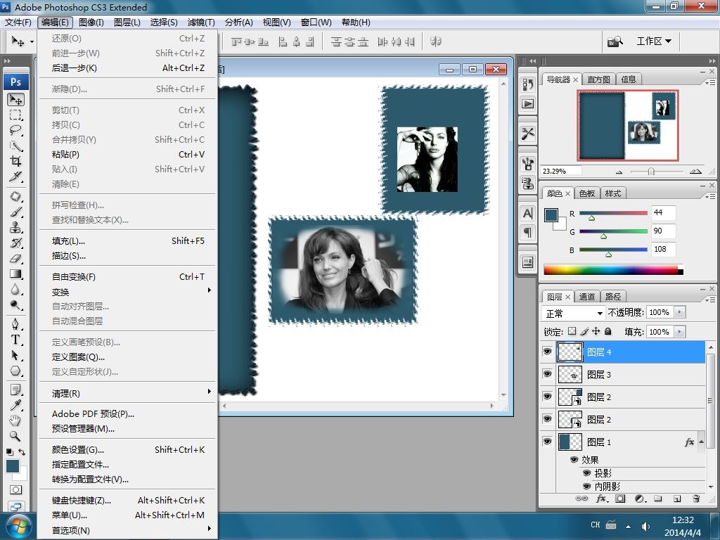
Task: Select the Lasso tool in the toolbox
Action: [x=15, y=130]
